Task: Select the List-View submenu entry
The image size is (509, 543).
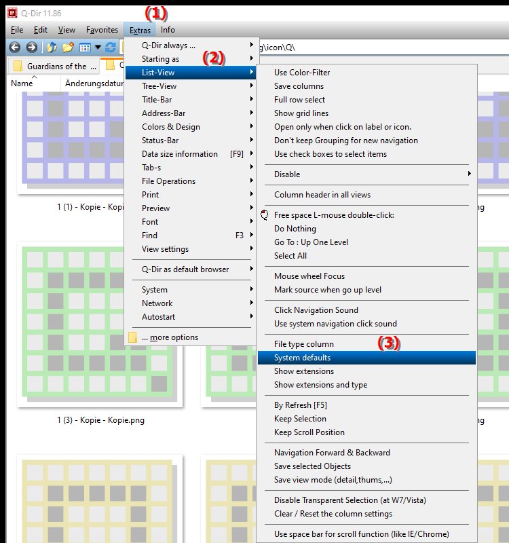Action: (x=190, y=73)
